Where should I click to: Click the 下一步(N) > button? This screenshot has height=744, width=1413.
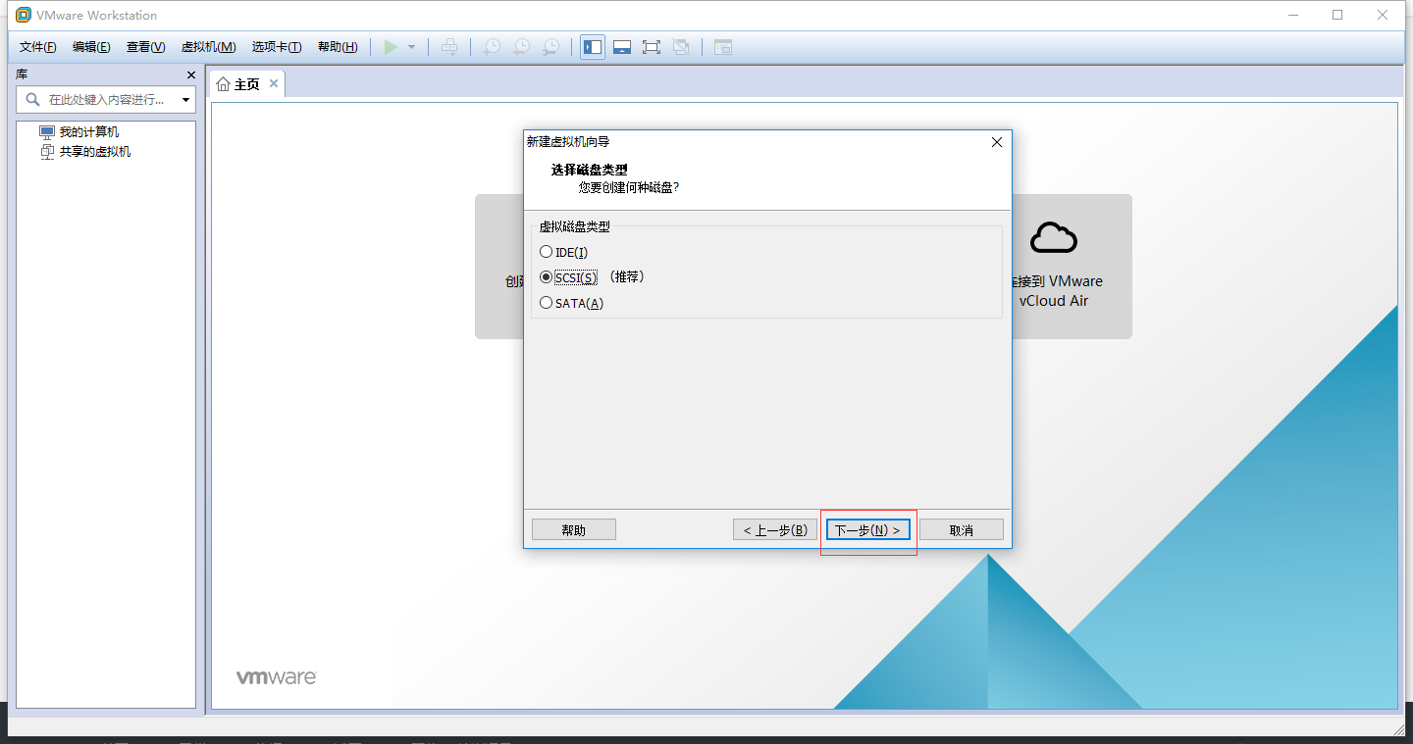(868, 529)
